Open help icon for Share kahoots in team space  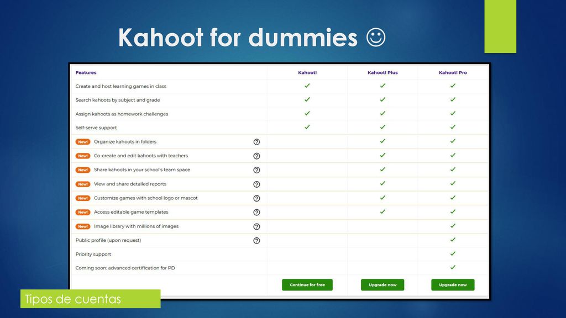click(x=256, y=170)
